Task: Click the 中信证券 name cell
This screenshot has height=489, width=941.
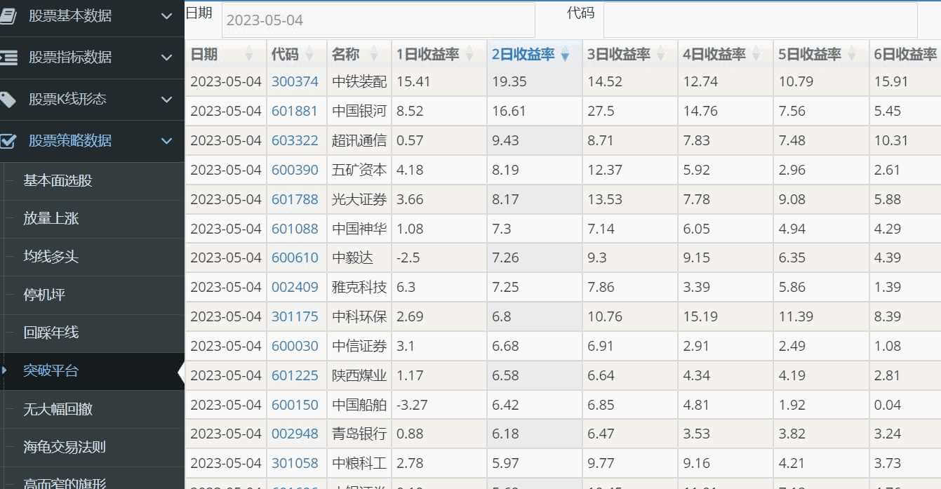Action: [359, 346]
